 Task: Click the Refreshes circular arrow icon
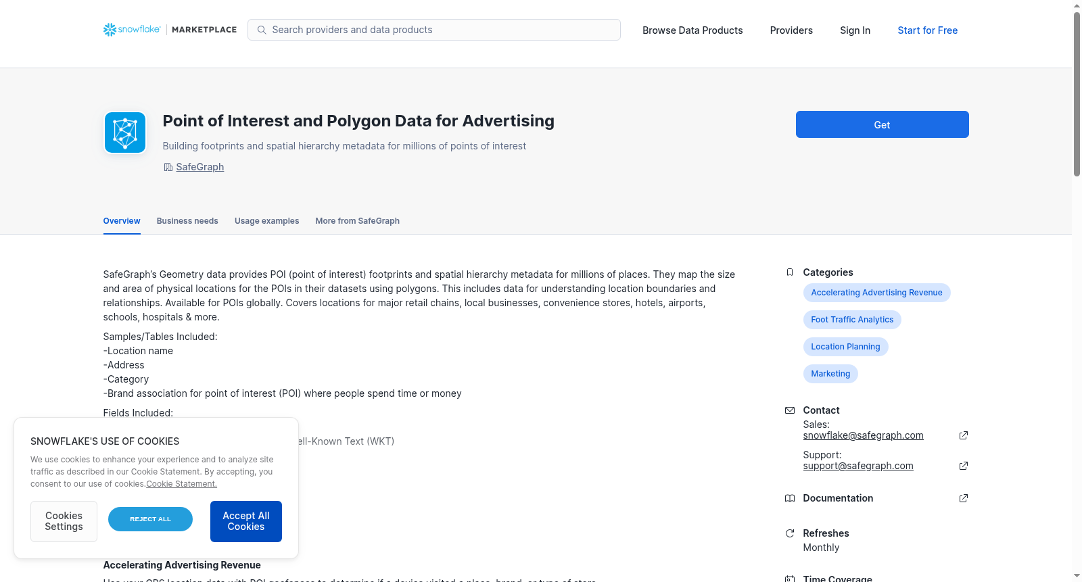tap(790, 533)
